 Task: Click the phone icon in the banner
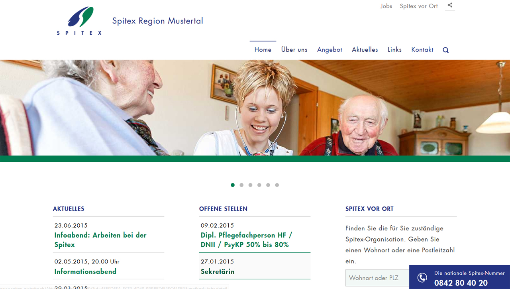pos(422,277)
